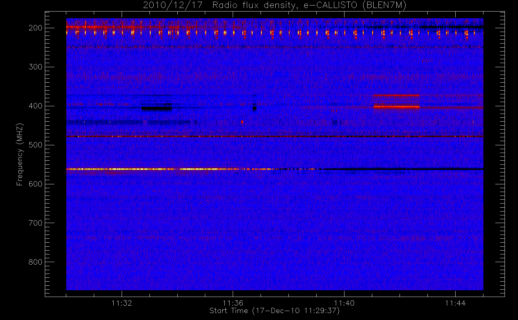
Task: Click the Start Time axis label
Action: pyautogui.click(x=274, y=311)
